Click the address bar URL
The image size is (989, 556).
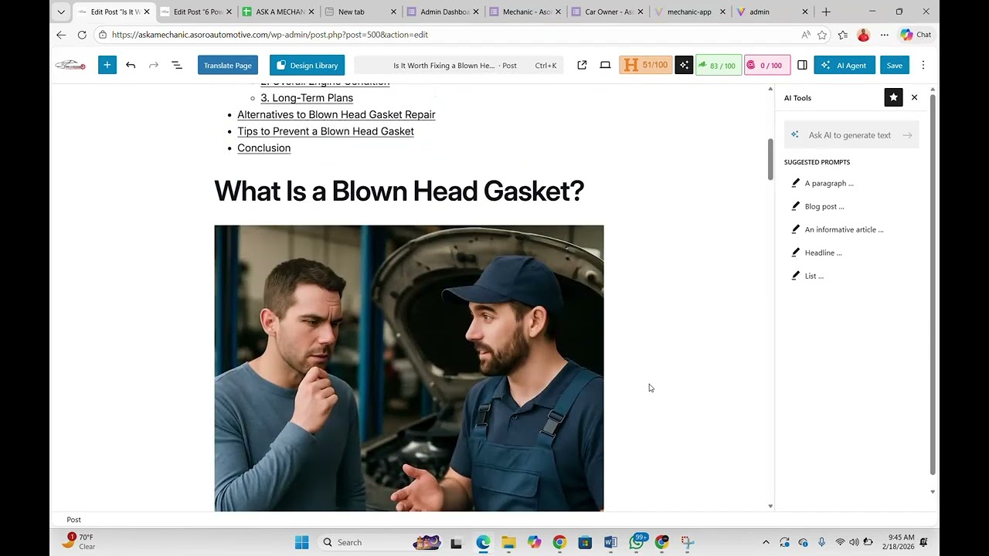(270, 35)
